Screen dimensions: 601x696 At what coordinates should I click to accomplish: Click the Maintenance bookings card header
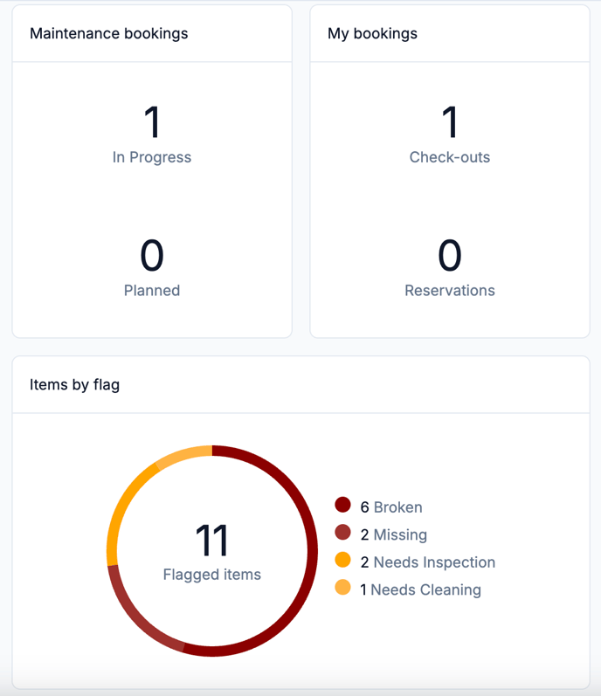(152, 34)
